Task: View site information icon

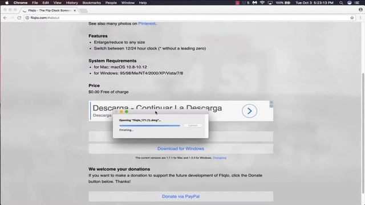Action: point(27,18)
